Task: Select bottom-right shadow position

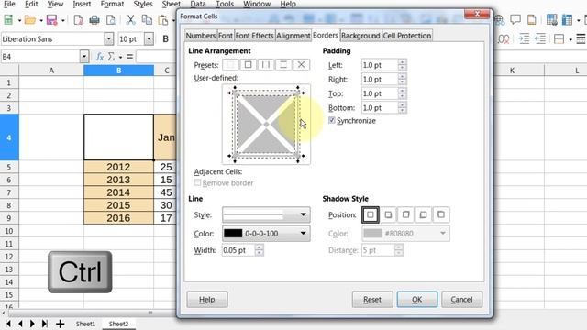Action: pos(388,214)
